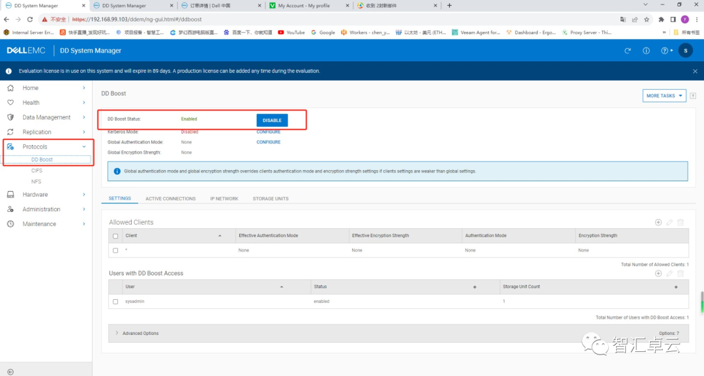Open the YouTube bookmark
Screen dimensions: 704x376
pyautogui.click(x=291, y=33)
